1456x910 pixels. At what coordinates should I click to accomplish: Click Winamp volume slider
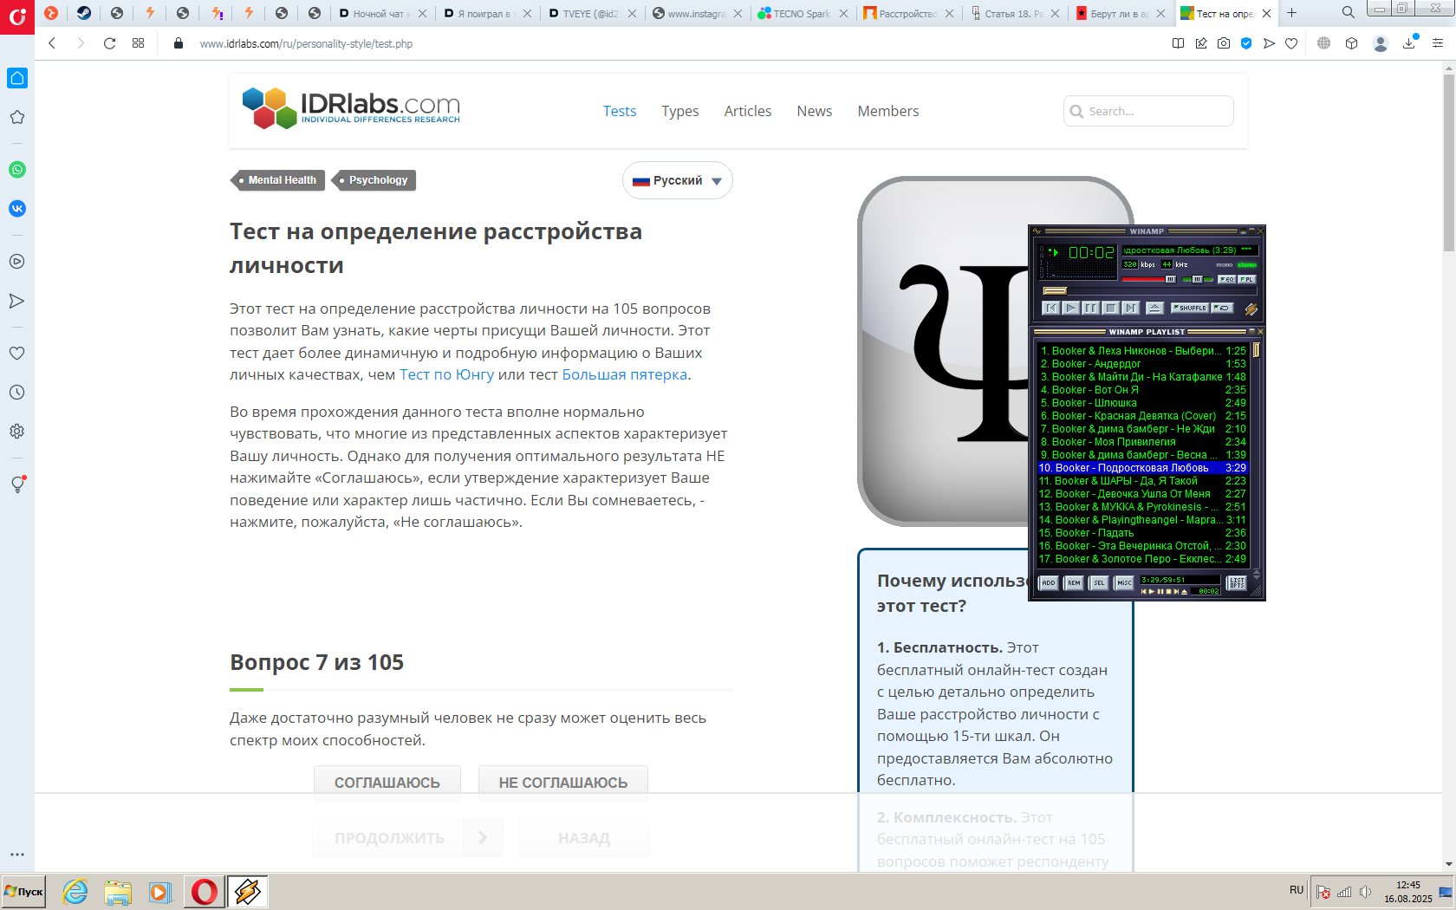click(x=1149, y=279)
